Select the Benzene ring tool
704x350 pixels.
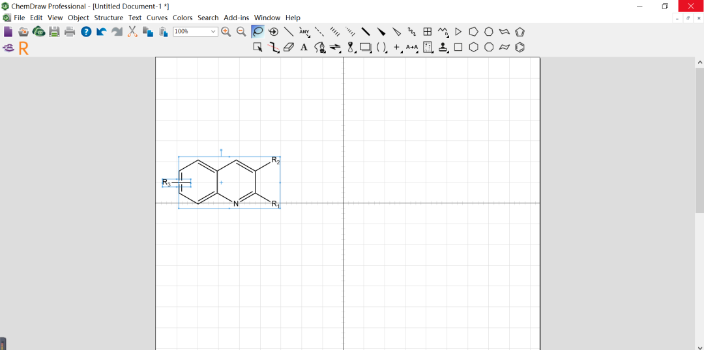(520, 47)
